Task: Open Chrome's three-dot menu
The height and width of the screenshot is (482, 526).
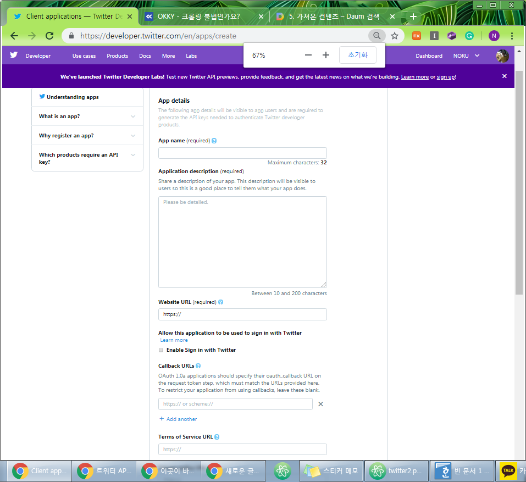Action: click(x=512, y=36)
